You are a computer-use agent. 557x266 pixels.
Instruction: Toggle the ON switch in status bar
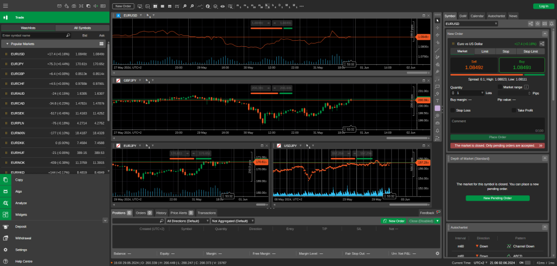[528, 263]
